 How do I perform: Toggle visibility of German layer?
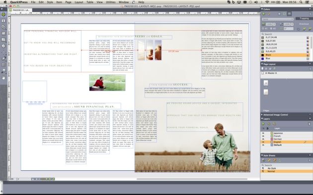pyautogui.click(x=263, y=139)
